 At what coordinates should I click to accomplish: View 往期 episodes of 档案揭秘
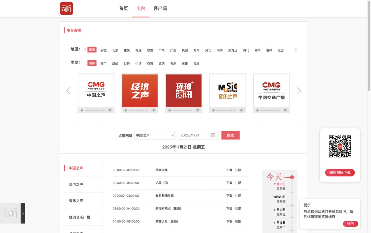tap(238, 170)
